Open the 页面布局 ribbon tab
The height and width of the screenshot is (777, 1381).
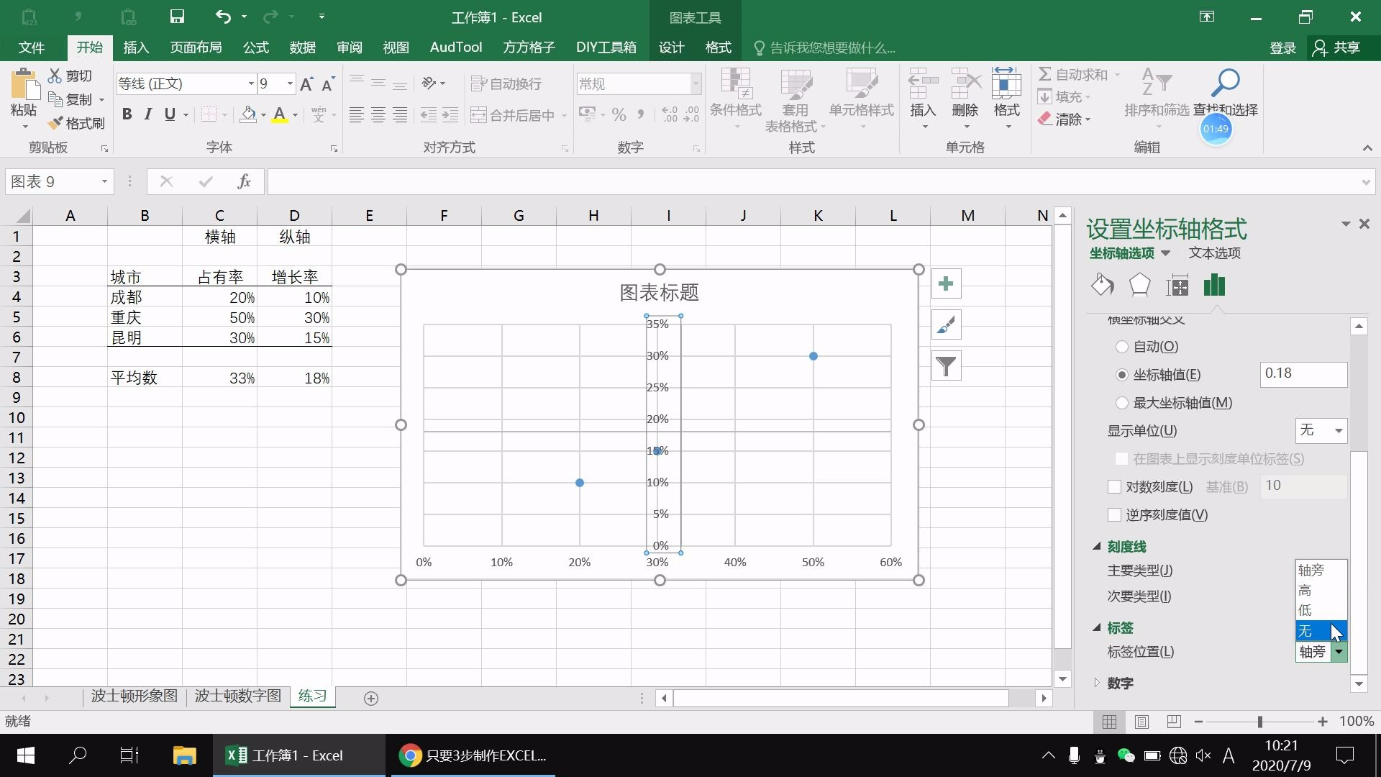196,47
